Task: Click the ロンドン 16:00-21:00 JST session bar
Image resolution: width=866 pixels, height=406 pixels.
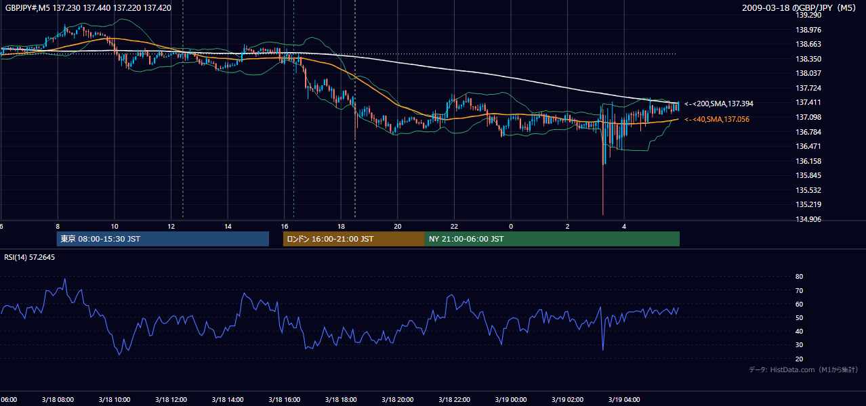Action: coord(354,239)
